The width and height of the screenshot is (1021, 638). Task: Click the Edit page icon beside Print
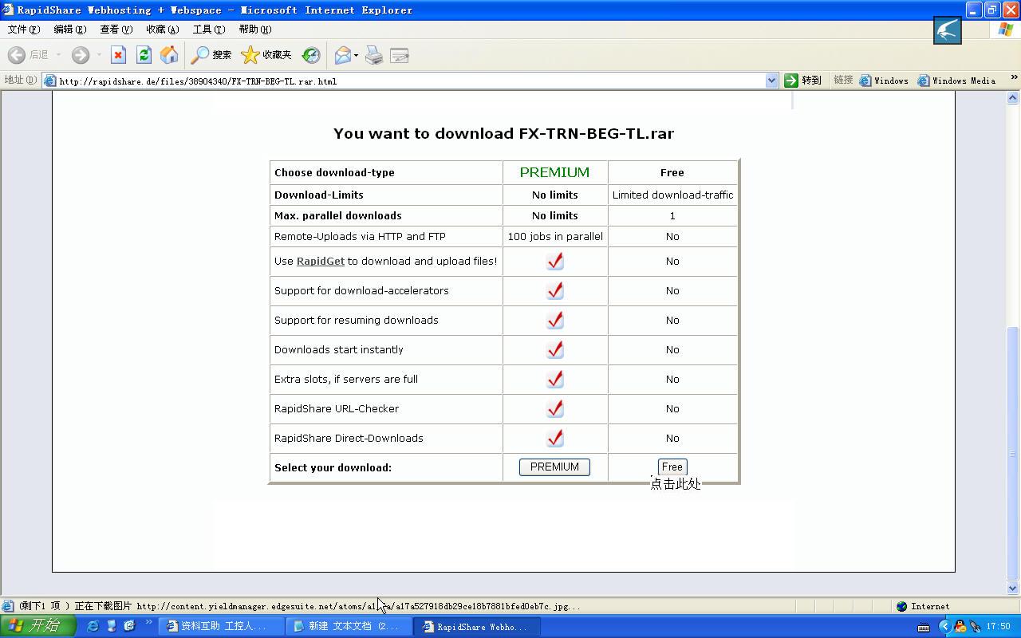coord(400,55)
